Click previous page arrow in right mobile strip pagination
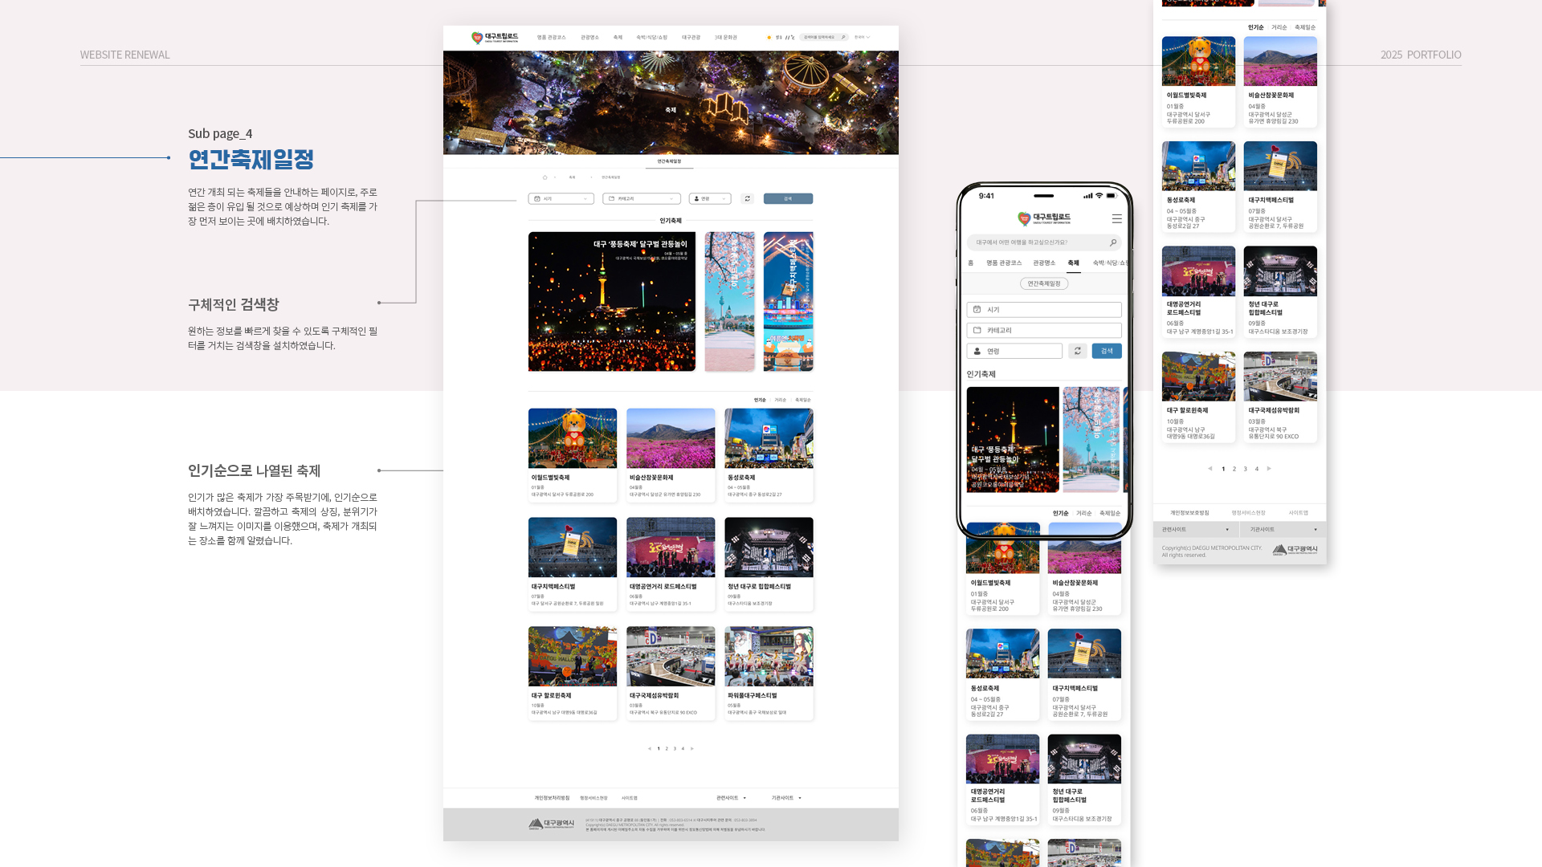Viewport: 1542px width, 867px height. pyautogui.click(x=1210, y=469)
